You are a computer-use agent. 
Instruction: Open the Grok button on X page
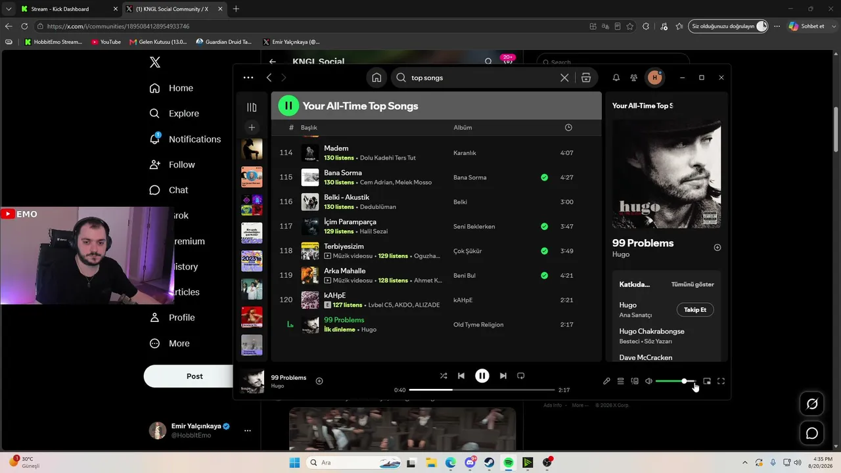[x=812, y=404]
